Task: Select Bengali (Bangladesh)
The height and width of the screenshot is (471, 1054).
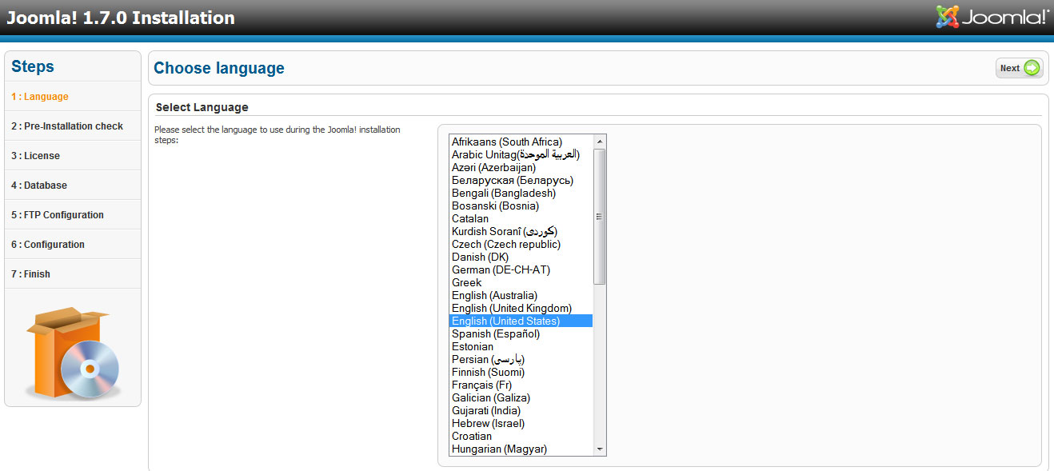Action: [x=521, y=194]
